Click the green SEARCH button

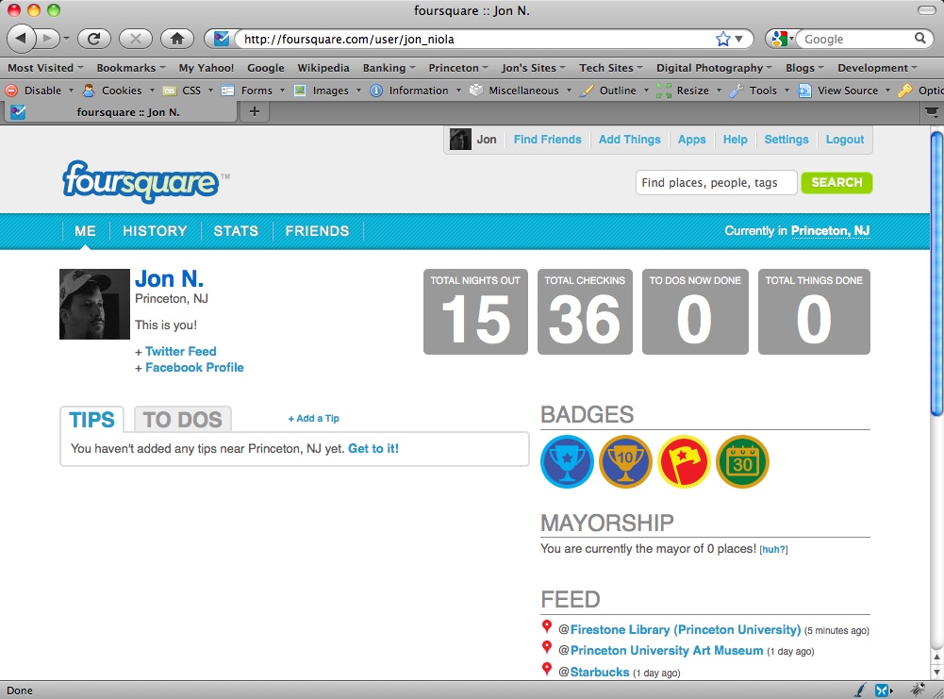tap(836, 182)
